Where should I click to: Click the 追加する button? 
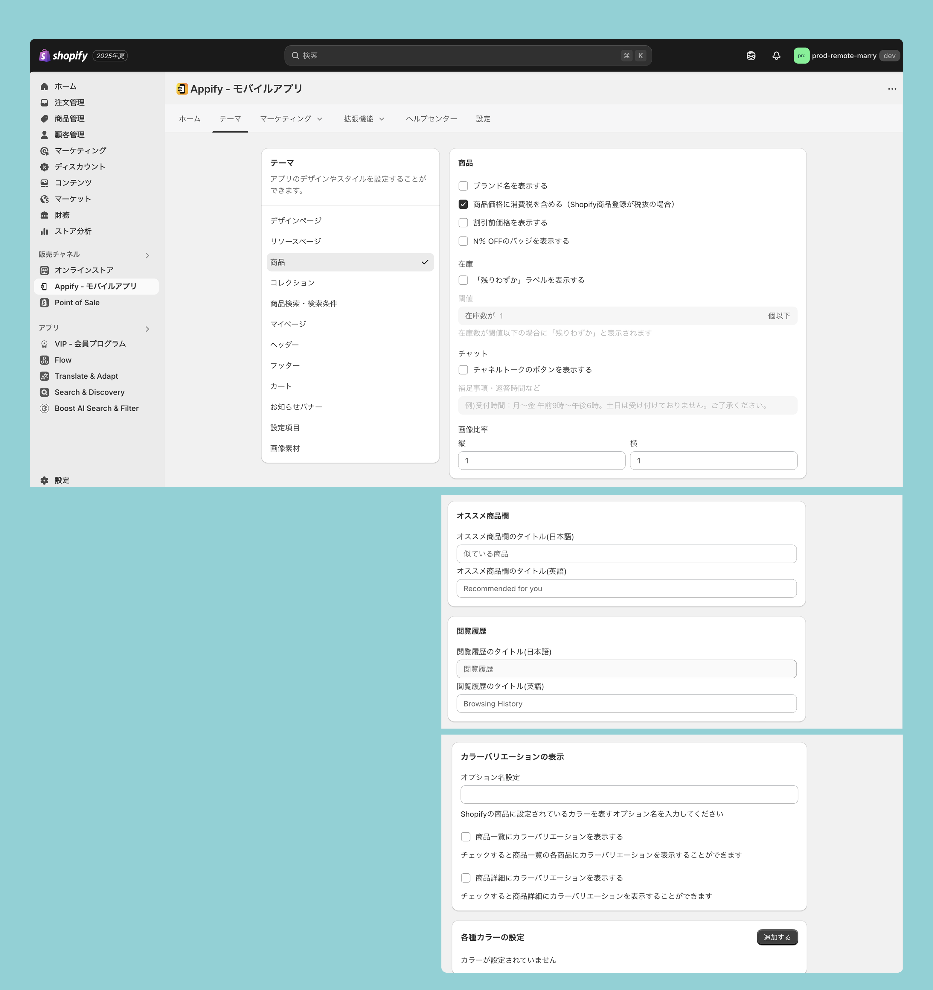click(777, 937)
